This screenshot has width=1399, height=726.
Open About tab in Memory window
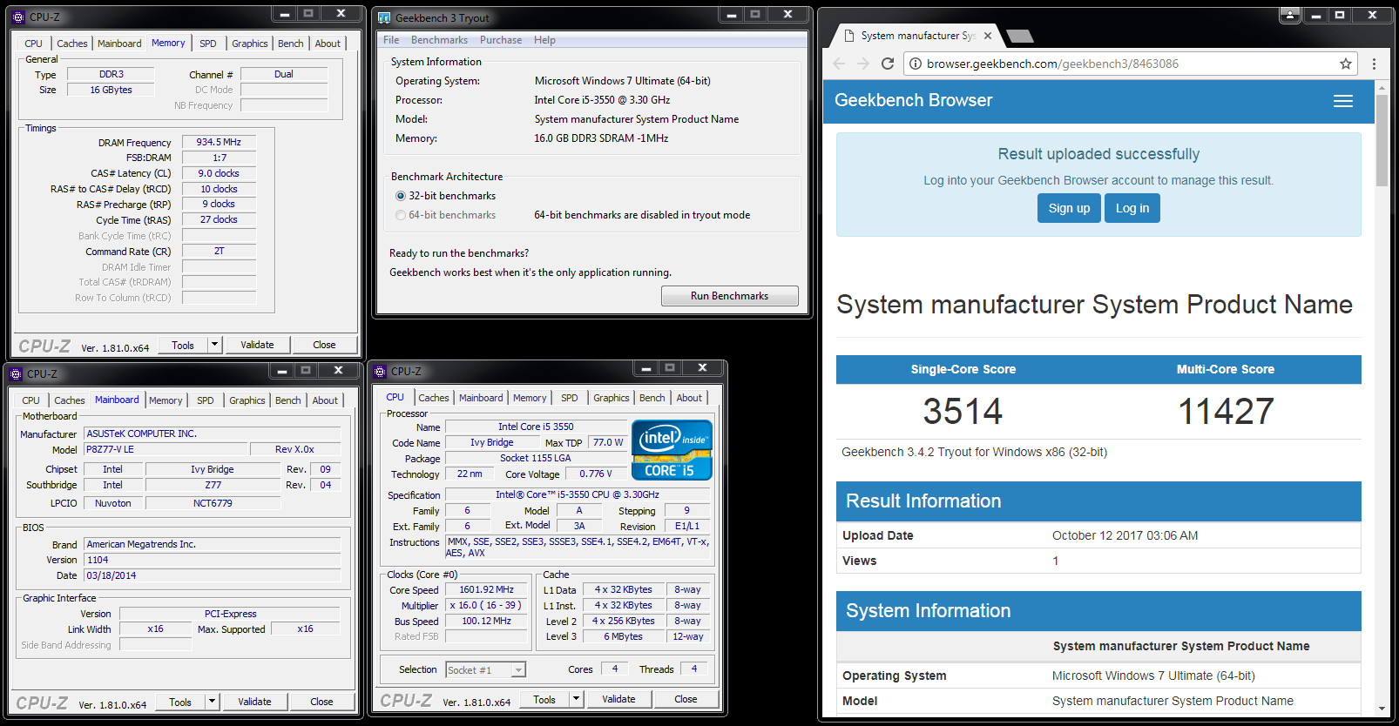coord(328,44)
